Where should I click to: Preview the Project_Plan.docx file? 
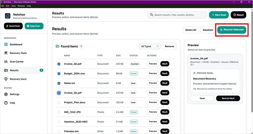153,102
